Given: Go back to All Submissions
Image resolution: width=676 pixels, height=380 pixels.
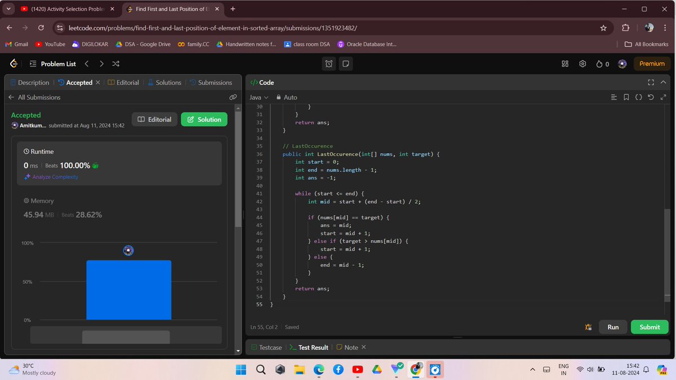Looking at the screenshot, I should coord(34,97).
